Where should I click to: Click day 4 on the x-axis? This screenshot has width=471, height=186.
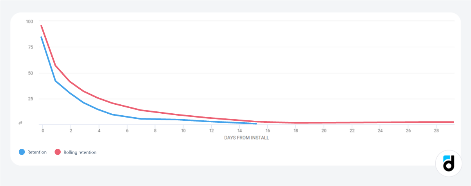[99, 131]
